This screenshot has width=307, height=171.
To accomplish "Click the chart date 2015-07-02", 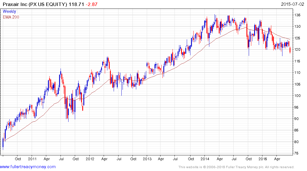I will tap(292, 4).
